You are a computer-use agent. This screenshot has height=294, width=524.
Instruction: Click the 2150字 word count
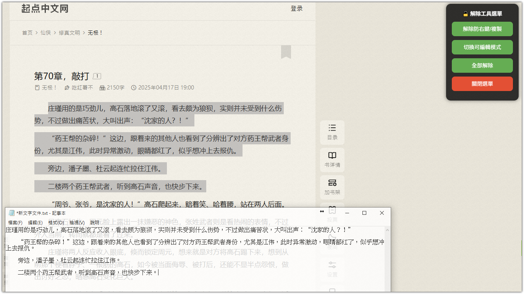[112, 88]
